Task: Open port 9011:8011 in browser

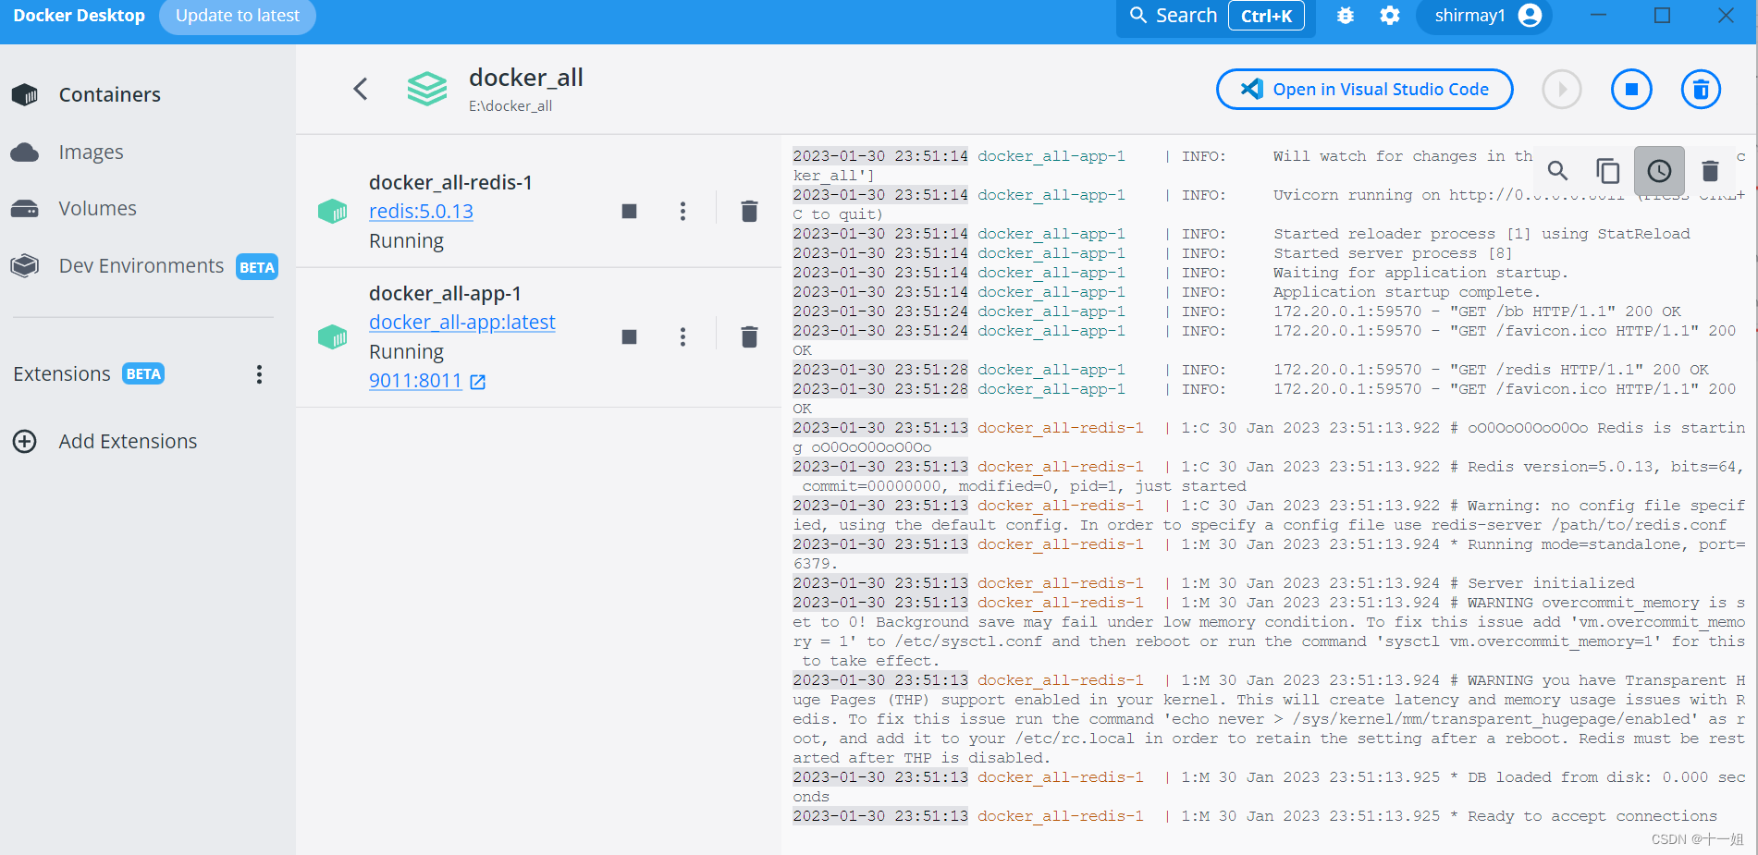Action: pos(415,381)
